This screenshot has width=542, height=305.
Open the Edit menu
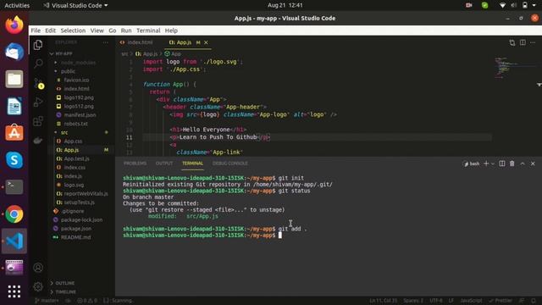51,30
